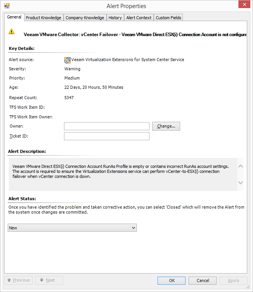Click the Age value 22 Days, 20 Hours
The height and width of the screenshot is (292, 253).
tap(94, 87)
